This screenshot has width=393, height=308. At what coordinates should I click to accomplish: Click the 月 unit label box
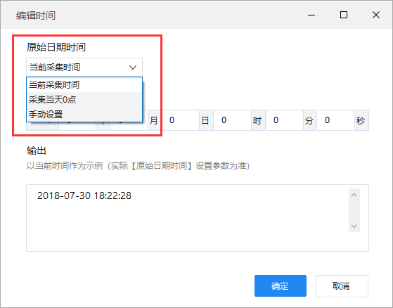click(154, 120)
